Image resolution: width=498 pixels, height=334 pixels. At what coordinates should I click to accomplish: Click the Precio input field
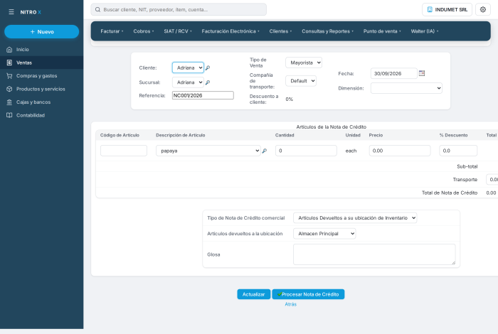(x=400, y=151)
